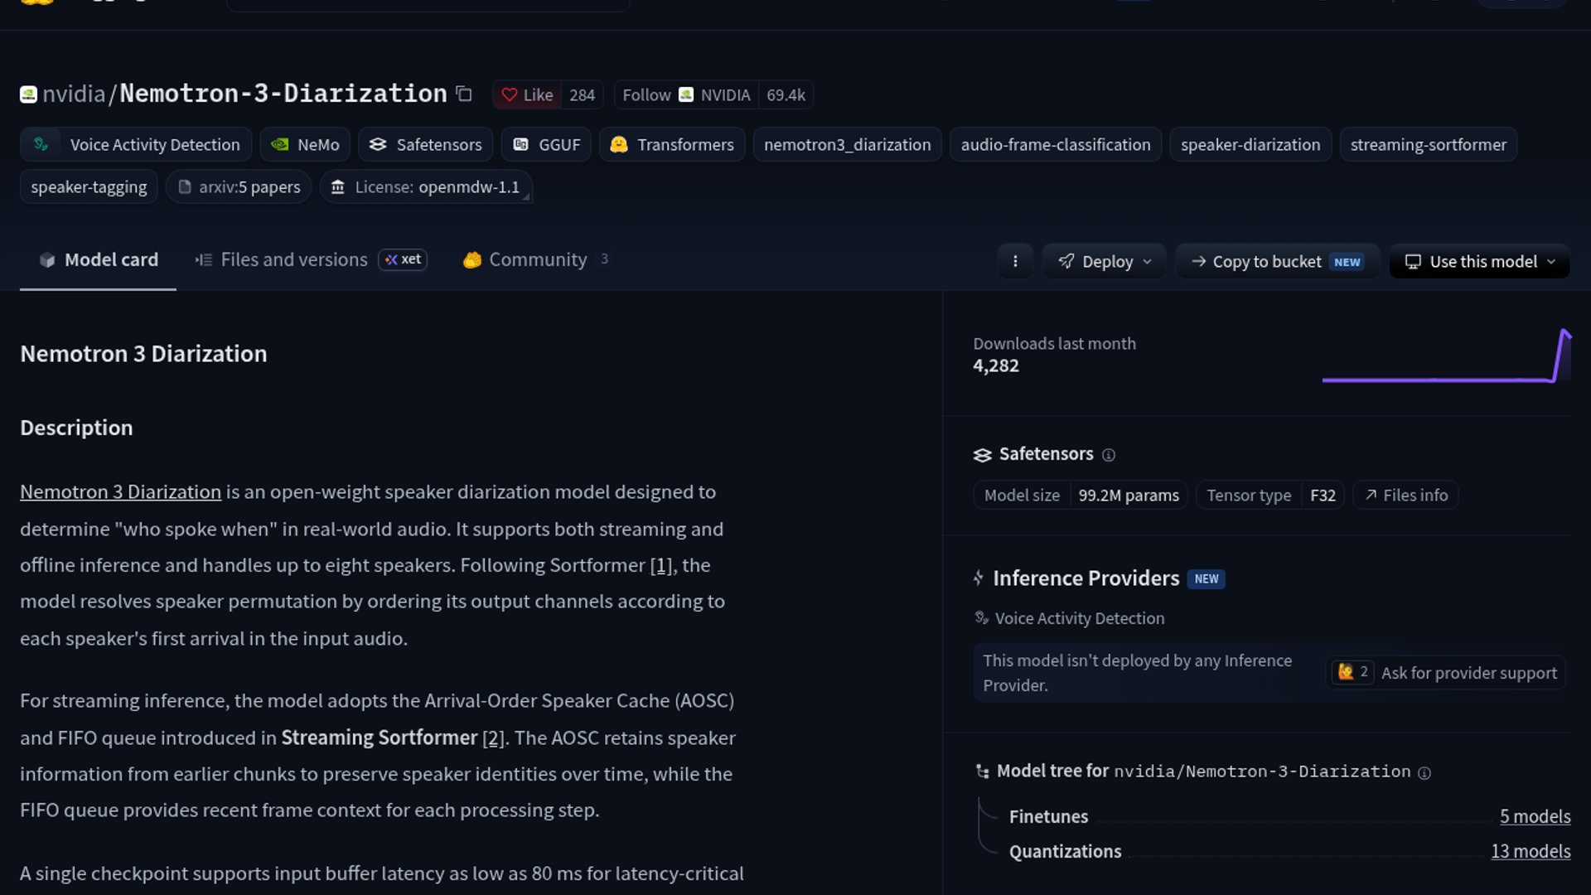Select the streaming-sortformer tag

[x=1429, y=145]
